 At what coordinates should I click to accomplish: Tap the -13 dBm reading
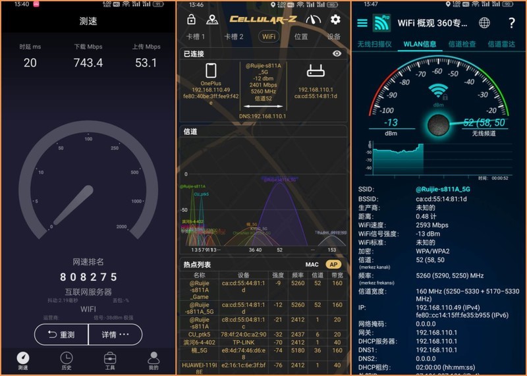click(391, 122)
